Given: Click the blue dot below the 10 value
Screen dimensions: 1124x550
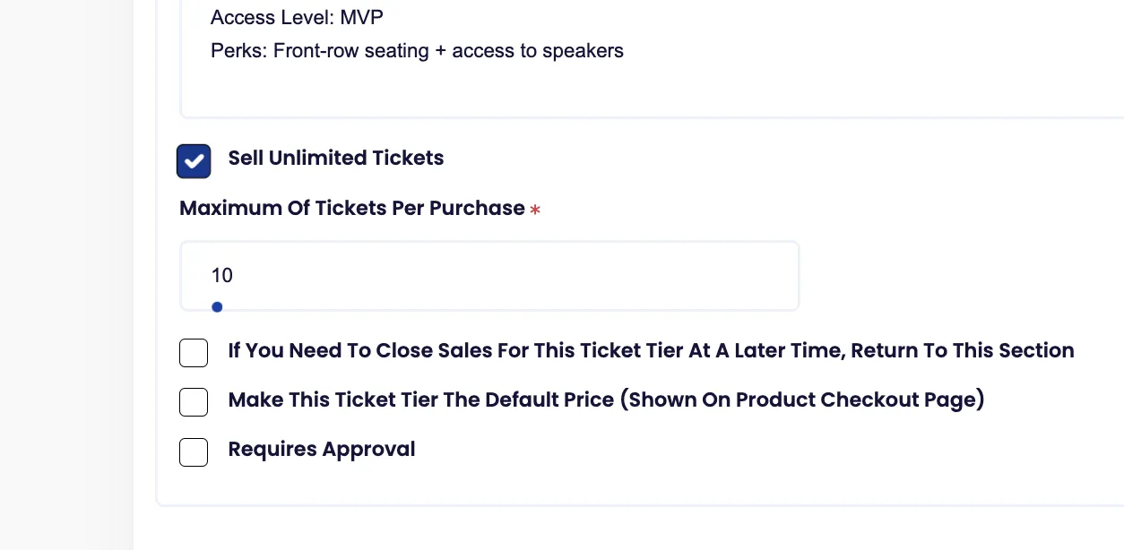Looking at the screenshot, I should 217,307.
